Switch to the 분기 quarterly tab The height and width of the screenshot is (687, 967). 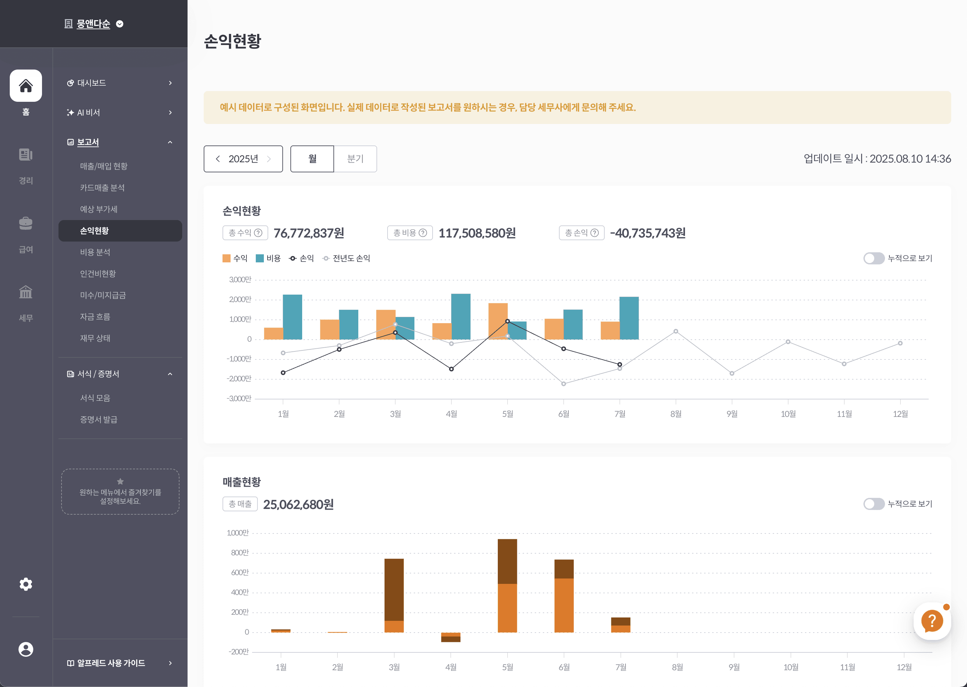tap(355, 159)
